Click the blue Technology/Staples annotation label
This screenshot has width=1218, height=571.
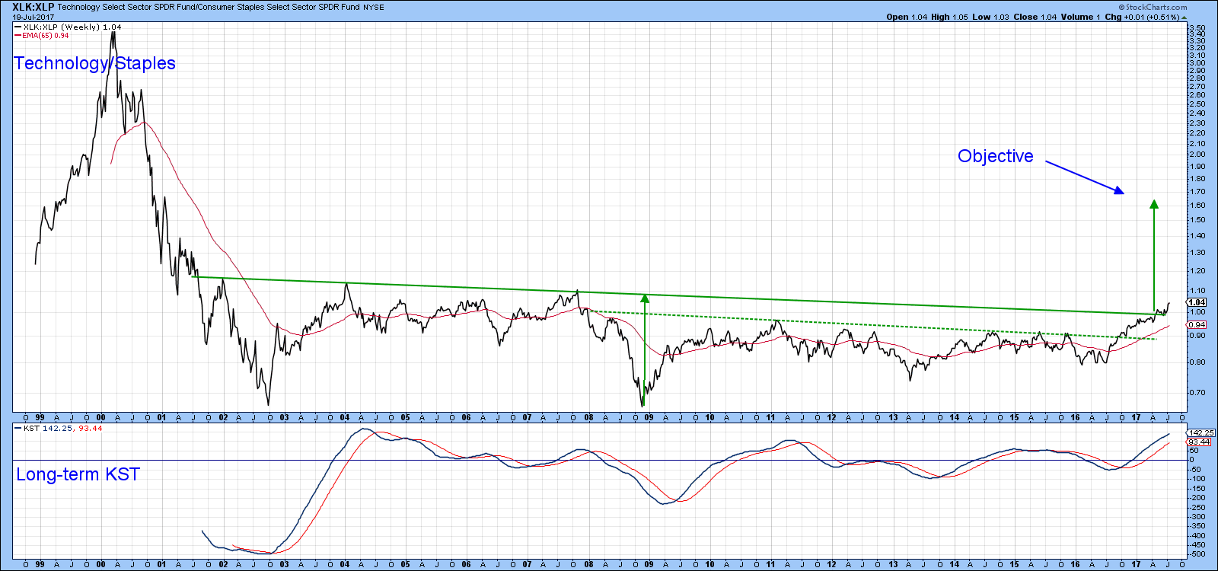[x=94, y=63]
